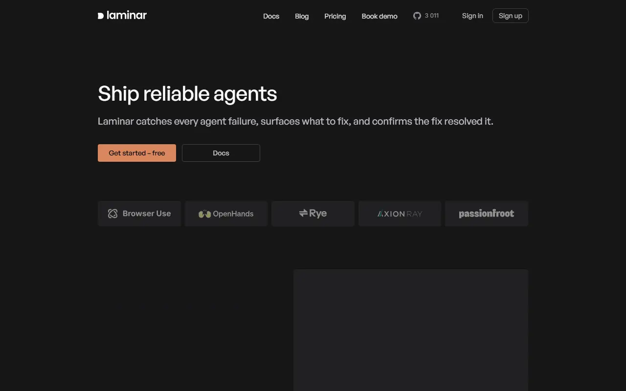626x391 pixels.
Task: Click the Axion Ray logo card
Action: (400, 214)
